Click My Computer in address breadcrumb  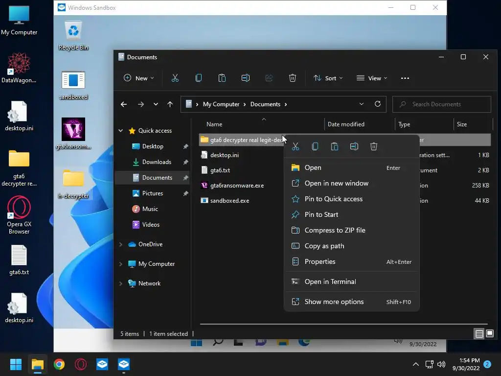(x=221, y=104)
